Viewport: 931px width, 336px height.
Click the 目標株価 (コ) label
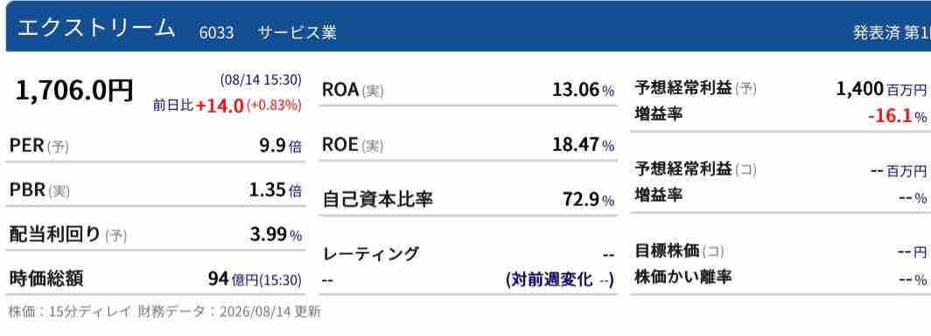[x=679, y=251]
